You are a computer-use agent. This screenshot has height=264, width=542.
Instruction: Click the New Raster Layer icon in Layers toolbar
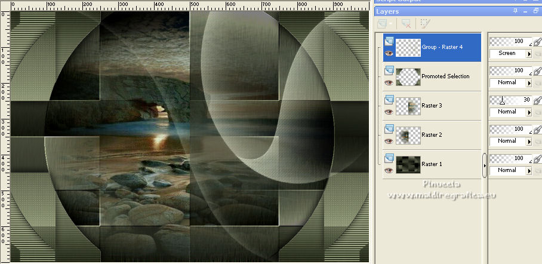pyautogui.click(x=382, y=23)
